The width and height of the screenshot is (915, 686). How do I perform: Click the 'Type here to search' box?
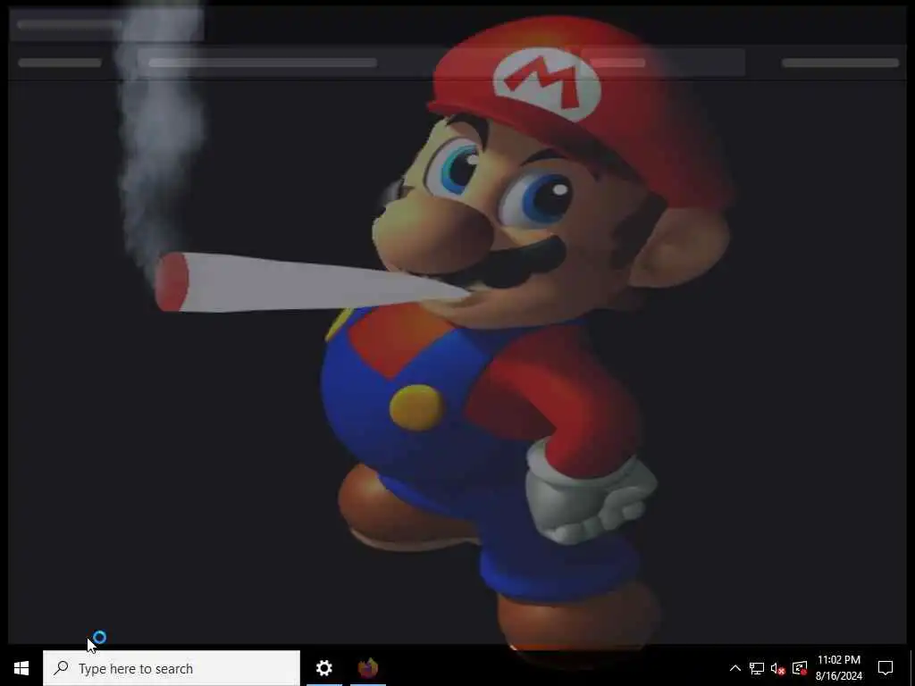172,668
